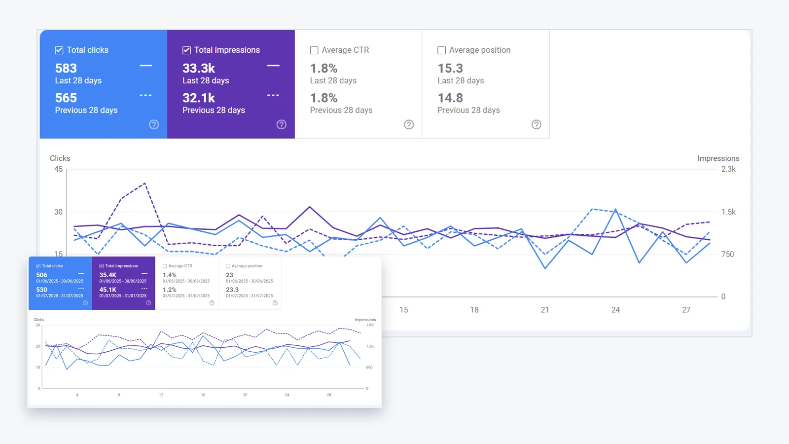Open help icon on large Total clicks card
Screen dimensions: 789x444
click(154, 124)
